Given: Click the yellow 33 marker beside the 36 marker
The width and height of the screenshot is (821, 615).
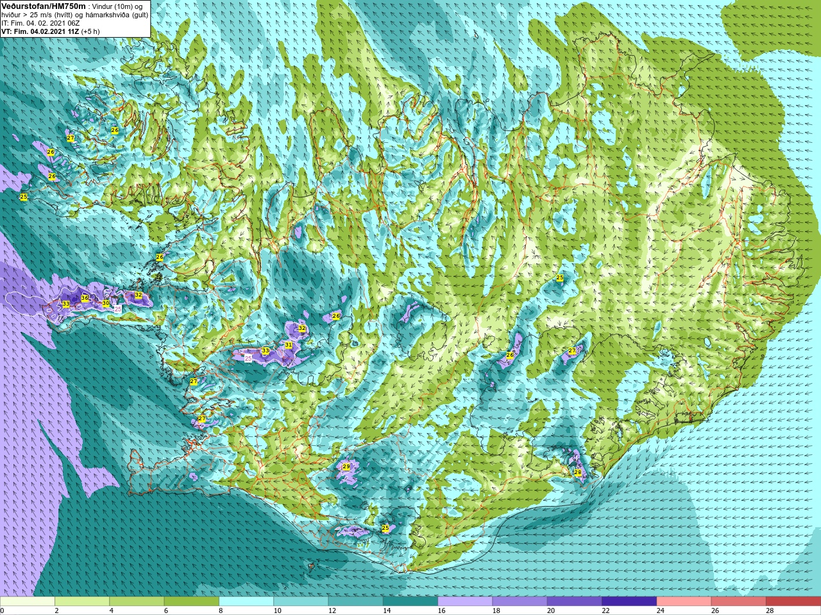Looking at the screenshot, I should click(65, 304).
